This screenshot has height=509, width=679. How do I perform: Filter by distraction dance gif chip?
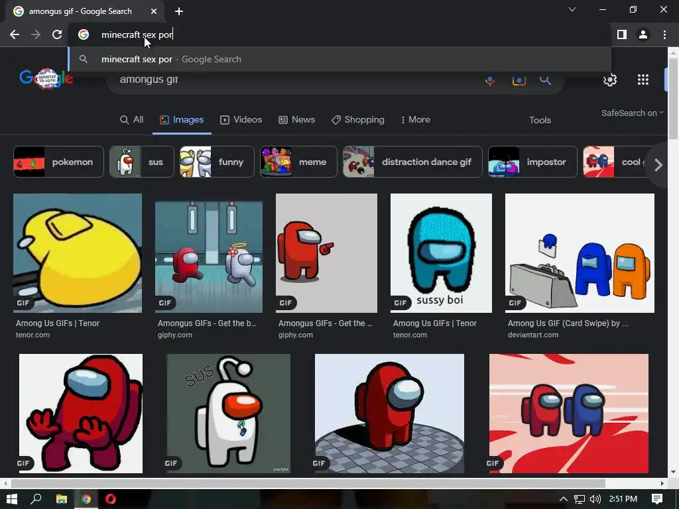point(412,162)
